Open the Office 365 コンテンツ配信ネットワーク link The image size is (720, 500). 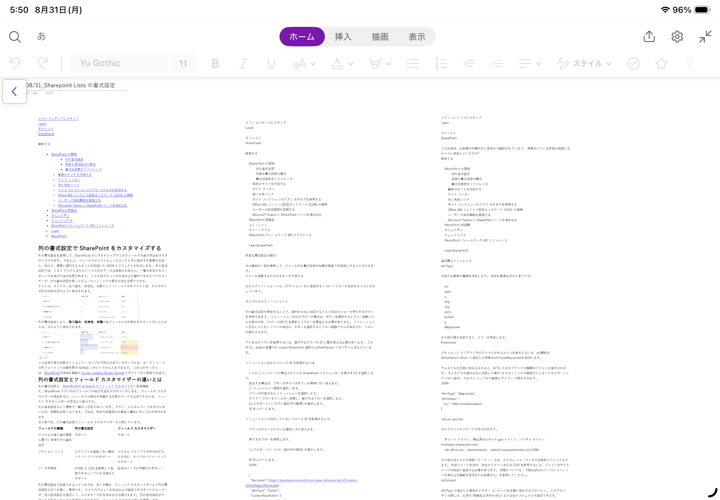pos(95,195)
